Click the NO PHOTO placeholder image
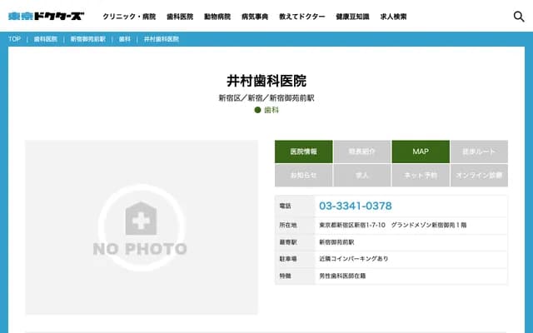The height and width of the screenshot is (333, 533). point(142,227)
